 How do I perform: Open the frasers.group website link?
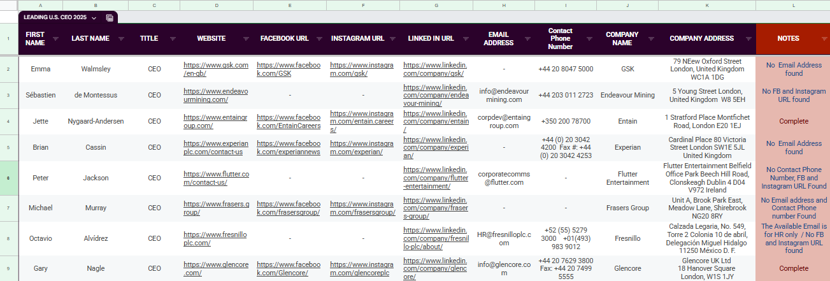point(215,208)
